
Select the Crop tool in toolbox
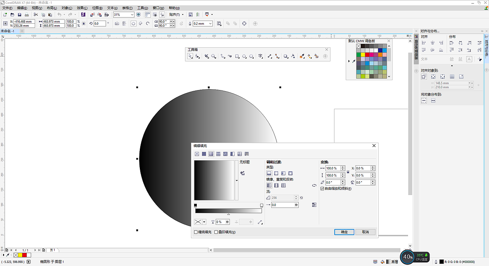[207, 56]
